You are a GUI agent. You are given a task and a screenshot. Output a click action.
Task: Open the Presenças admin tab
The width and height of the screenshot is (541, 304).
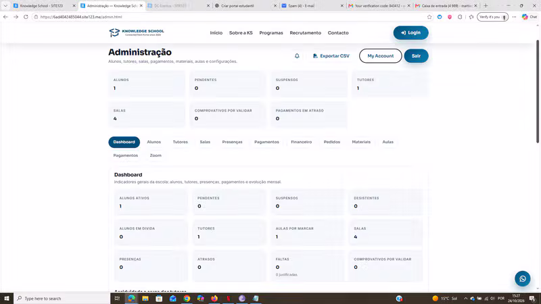tap(232, 142)
